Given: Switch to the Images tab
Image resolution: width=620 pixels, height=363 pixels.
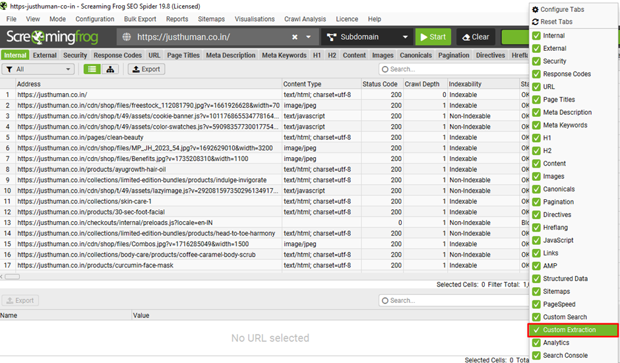Looking at the screenshot, I should point(383,55).
